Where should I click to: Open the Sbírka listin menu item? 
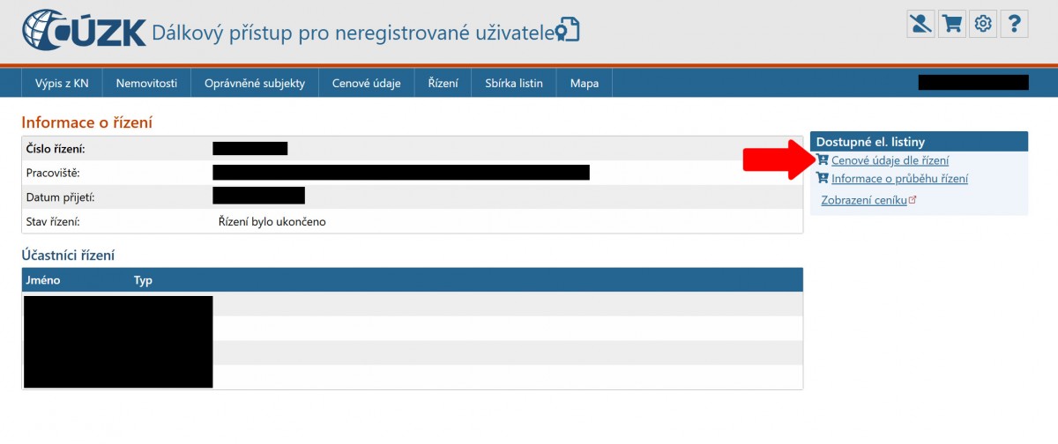(x=514, y=84)
